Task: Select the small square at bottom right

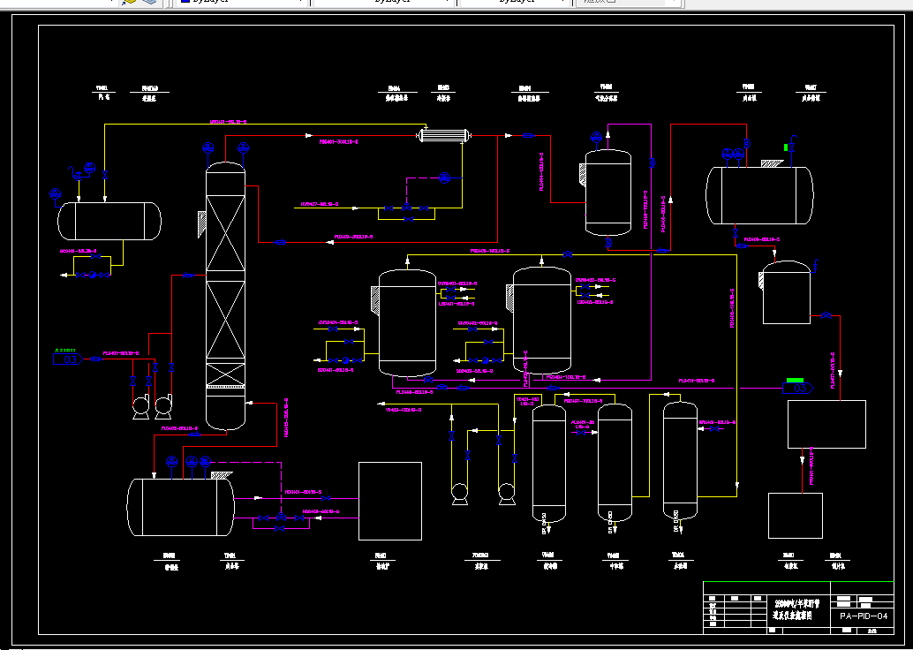Action: 796,516
